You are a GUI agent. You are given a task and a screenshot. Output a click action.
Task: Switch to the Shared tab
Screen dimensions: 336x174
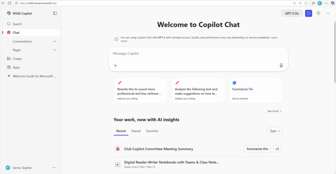(x=136, y=131)
